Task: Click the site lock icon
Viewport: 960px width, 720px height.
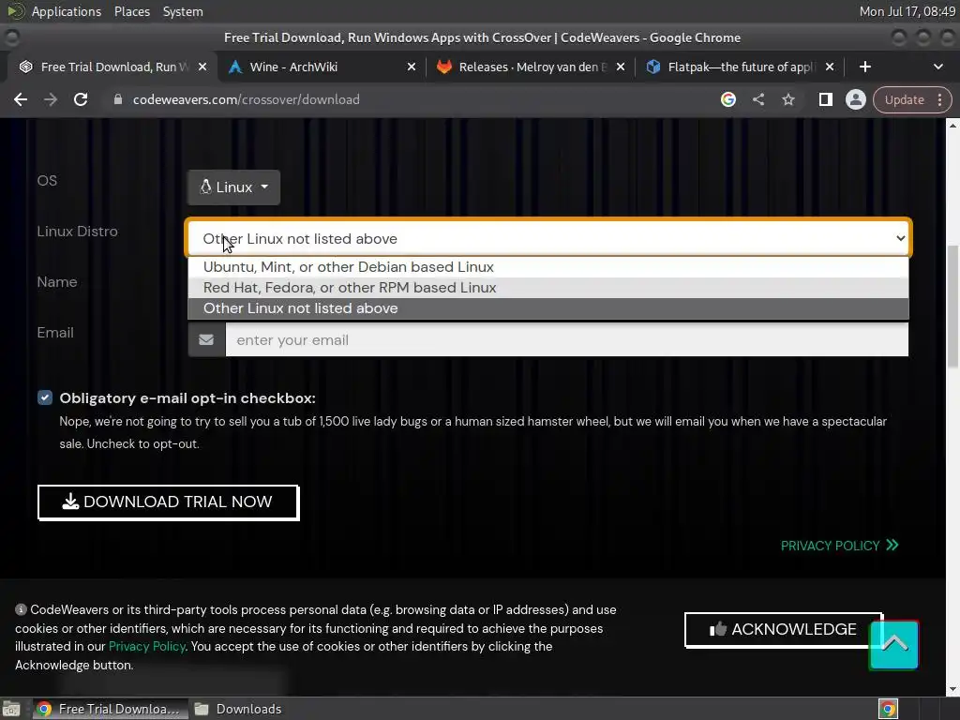Action: tap(117, 99)
